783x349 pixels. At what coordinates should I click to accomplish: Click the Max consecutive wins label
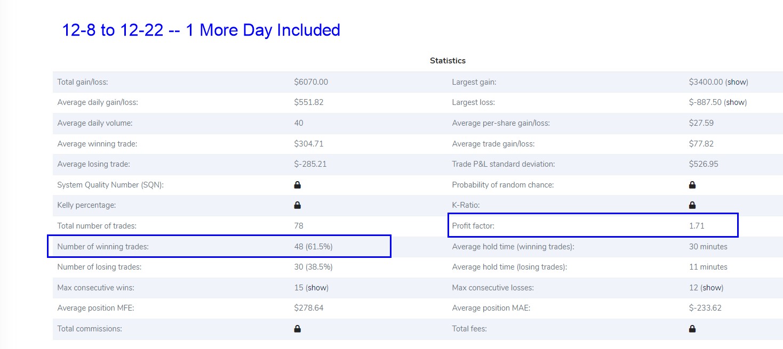pos(96,288)
